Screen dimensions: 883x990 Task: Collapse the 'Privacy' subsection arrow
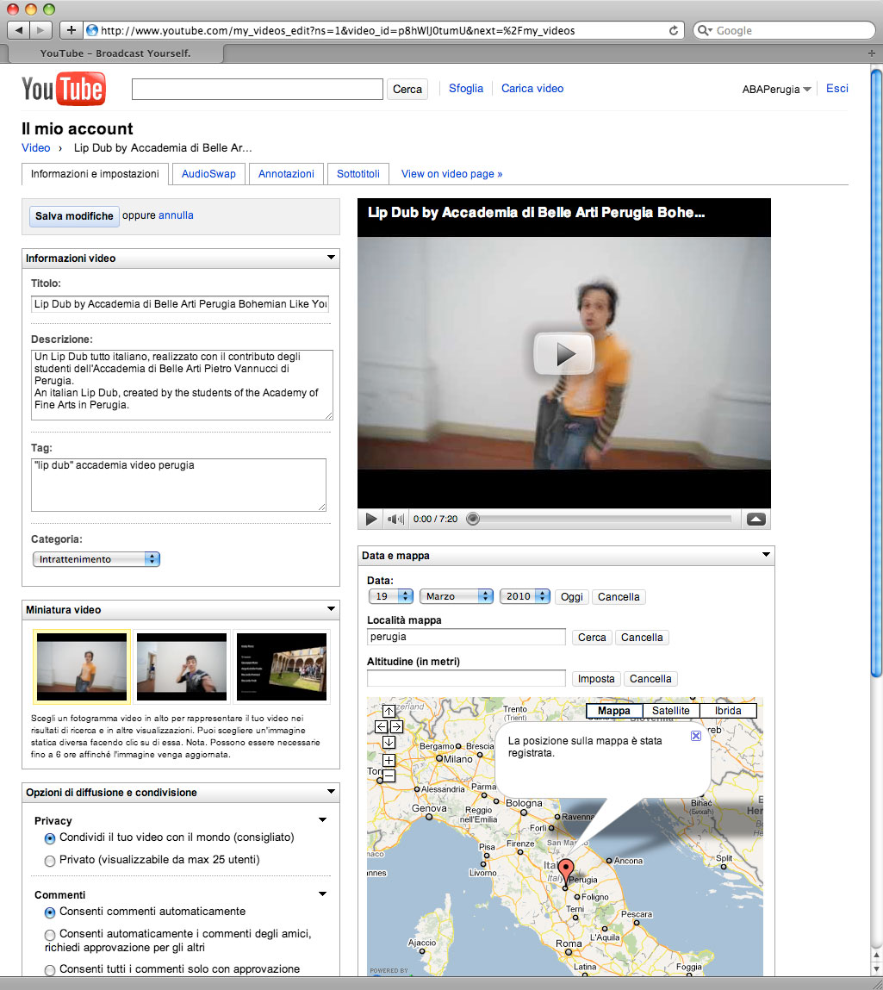(322, 820)
